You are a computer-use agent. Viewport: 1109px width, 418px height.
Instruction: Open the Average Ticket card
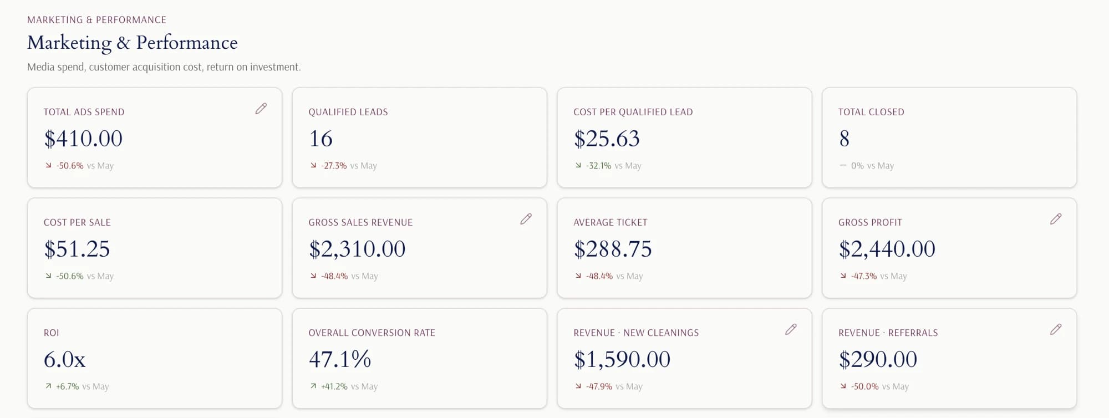684,248
